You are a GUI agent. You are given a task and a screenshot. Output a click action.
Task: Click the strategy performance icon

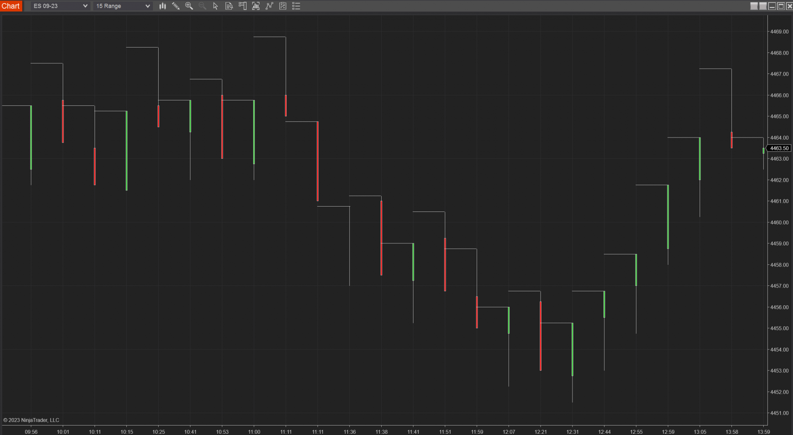click(283, 6)
